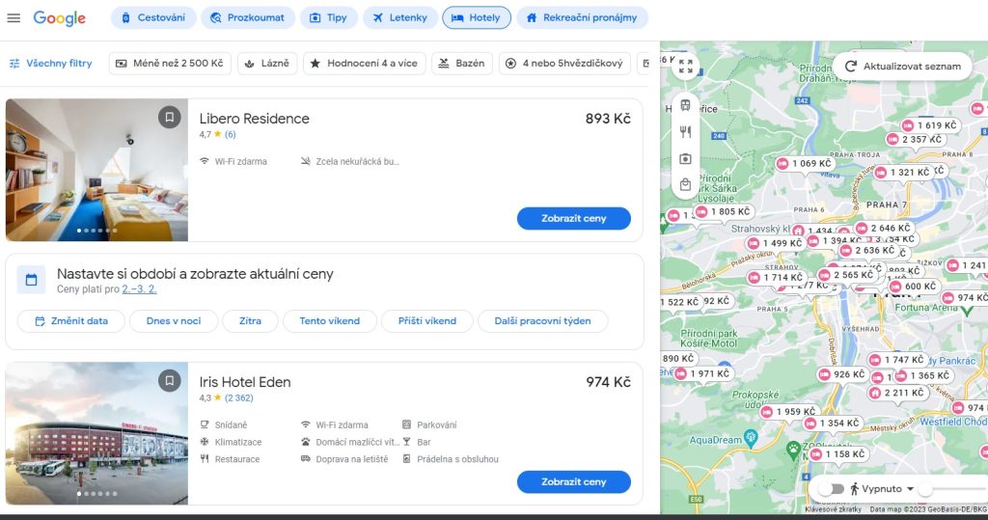Choose Zítra date option
This screenshot has height=520, width=988.
tap(250, 321)
